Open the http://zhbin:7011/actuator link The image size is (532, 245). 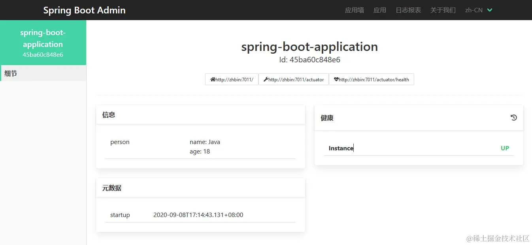coord(294,79)
